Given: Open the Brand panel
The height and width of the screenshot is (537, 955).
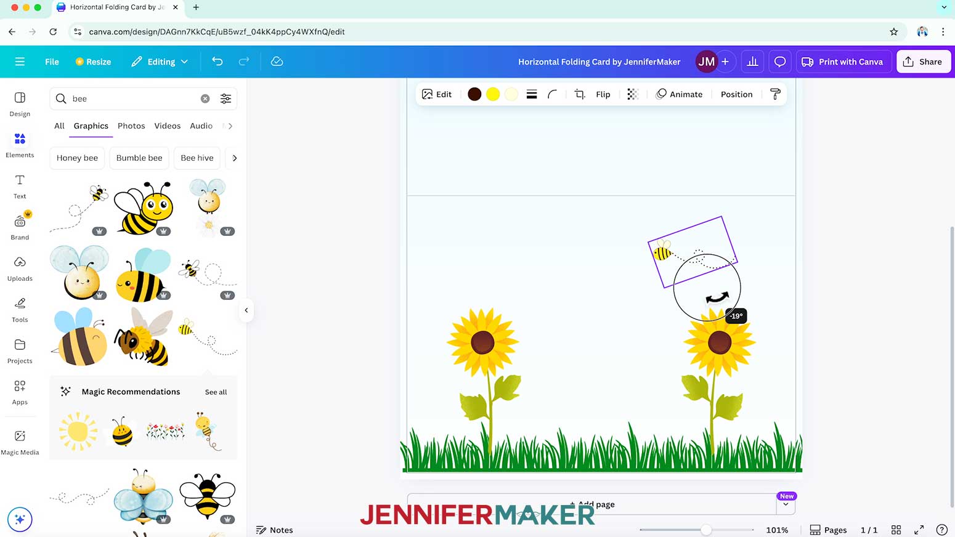Looking at the screenshot, I should 20,228.
